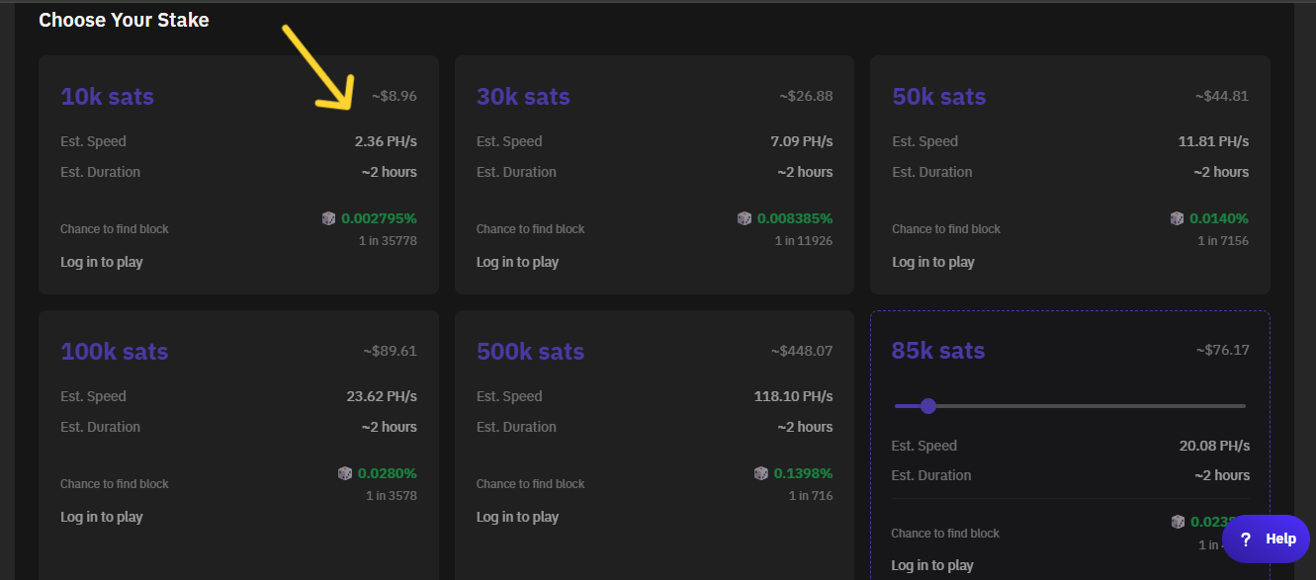The height and width of the screenshot is (580, 1316).
Task: Click the dice icon in the 10k sats card
Action: tap(328, 218)
